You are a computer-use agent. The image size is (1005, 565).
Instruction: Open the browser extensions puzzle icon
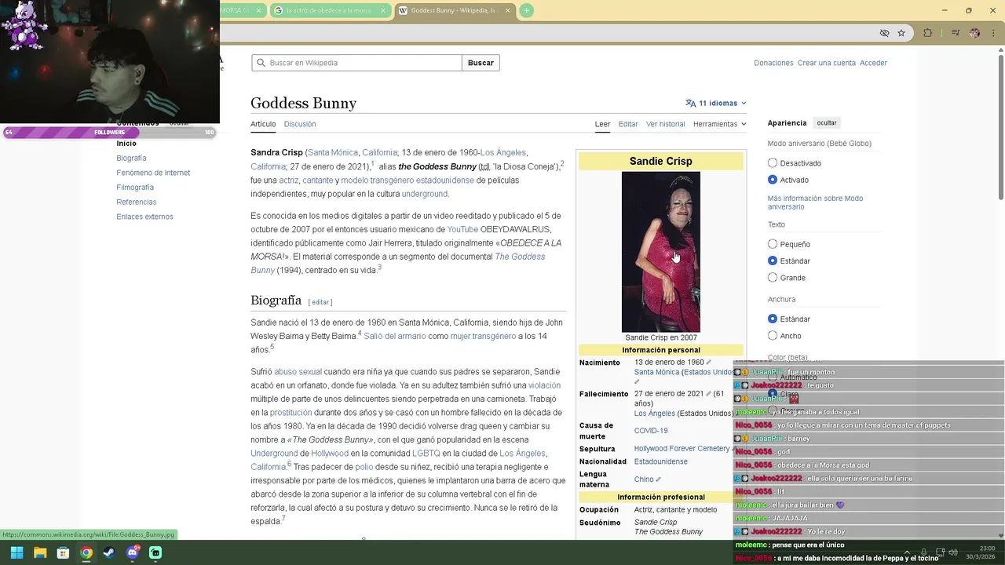point(928,33)
